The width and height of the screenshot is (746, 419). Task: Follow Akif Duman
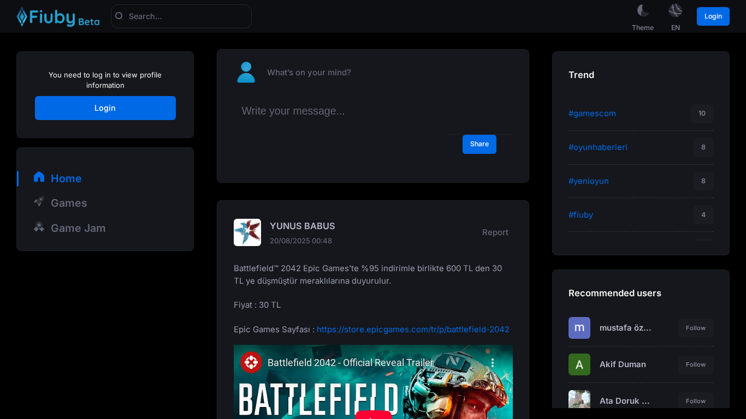click(x=696, y=364)
